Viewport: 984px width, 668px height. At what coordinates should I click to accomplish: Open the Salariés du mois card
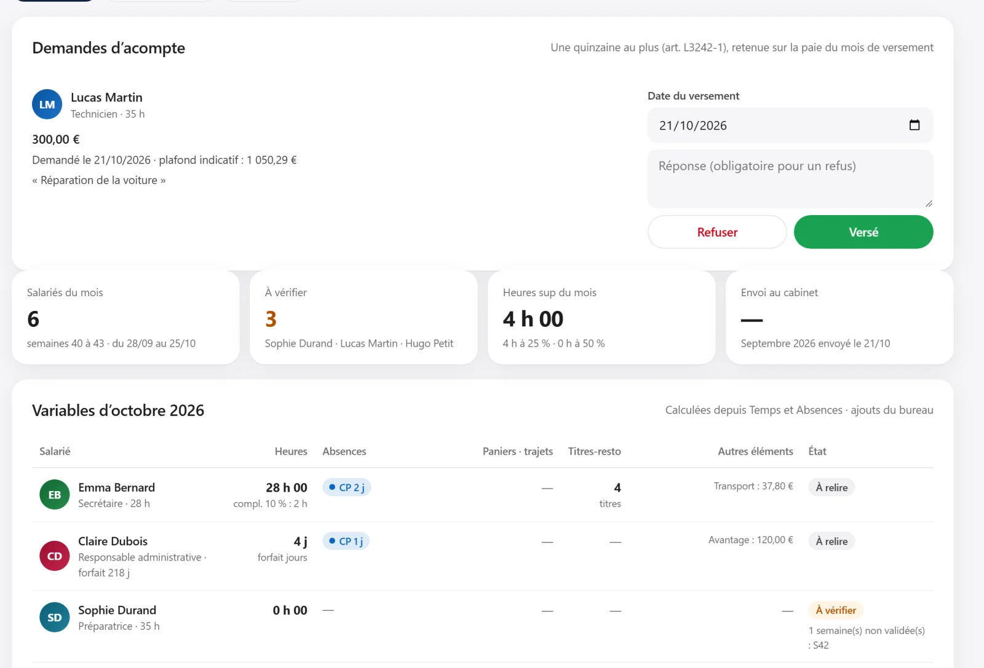coord(125,318)
